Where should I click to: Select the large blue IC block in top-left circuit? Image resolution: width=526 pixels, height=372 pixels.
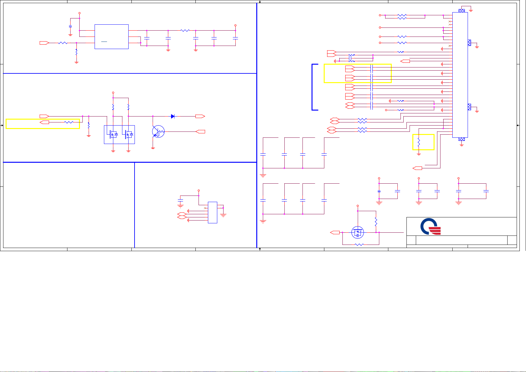click(x=111, y=37)
